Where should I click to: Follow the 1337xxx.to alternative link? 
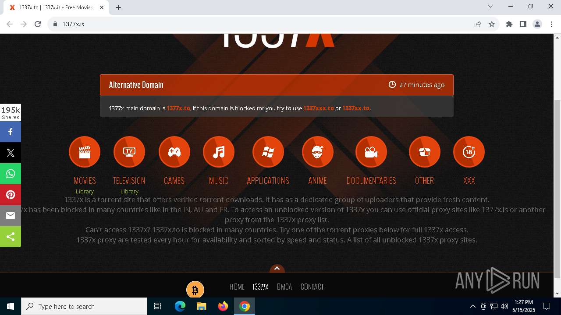click(x=319, y=108)
